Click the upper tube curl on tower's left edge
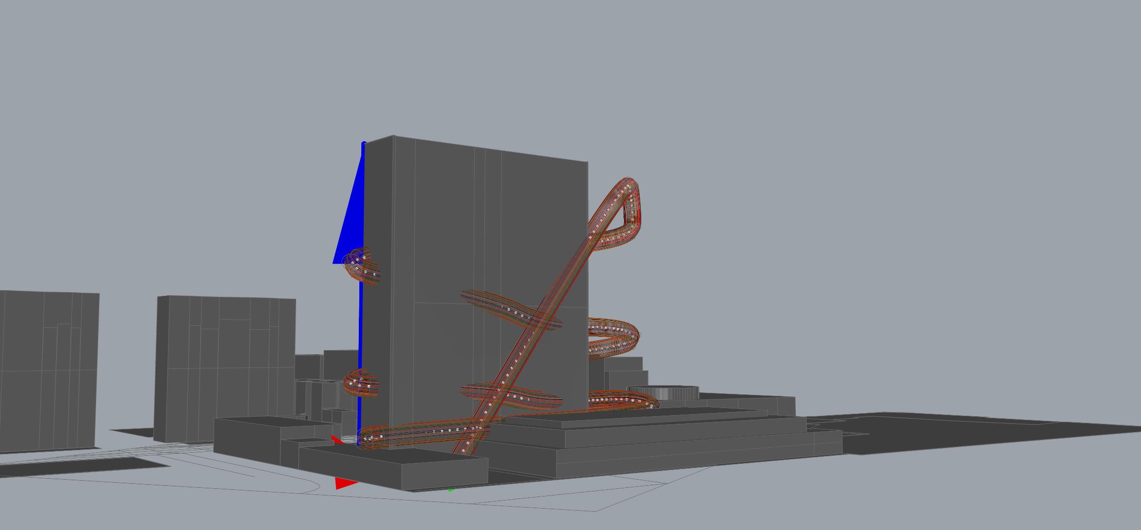This screenshot has width=1141, height=530. pyautogui.click(x=362, y=265)
